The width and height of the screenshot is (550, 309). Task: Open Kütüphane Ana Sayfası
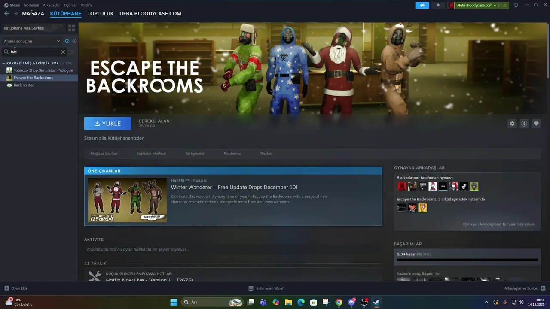click(x=33, y=28)
